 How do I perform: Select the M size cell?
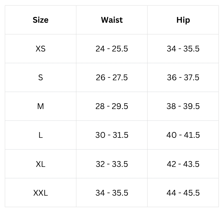pos(41,106)
